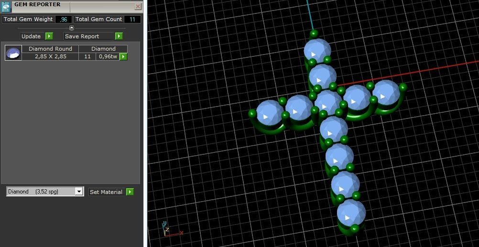Screen dimensions: 479x247
Task: Click the Total Gem Count value field
Action: (132, 19)
